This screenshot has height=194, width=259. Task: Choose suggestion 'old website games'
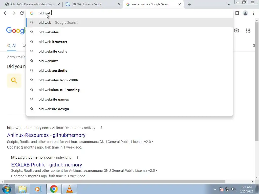click(129, 99)
